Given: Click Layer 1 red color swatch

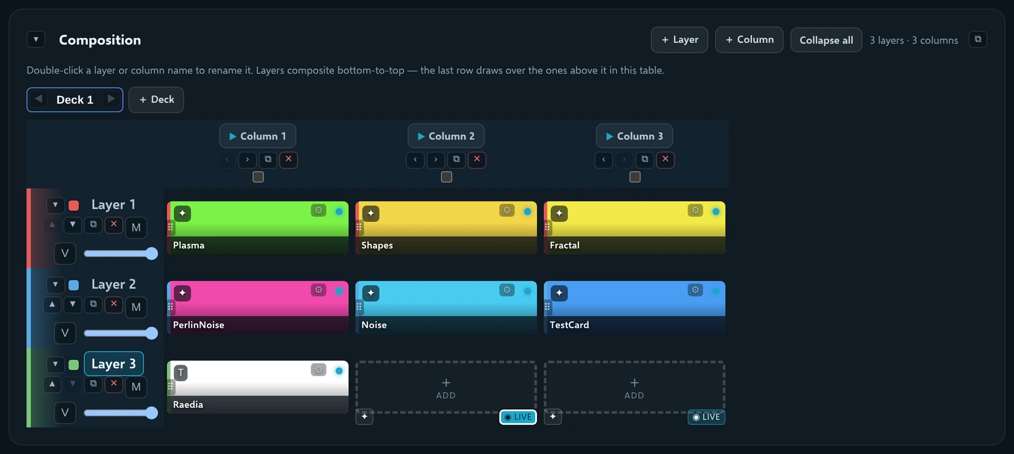Looking at the screenshot, I should (74, 205).
